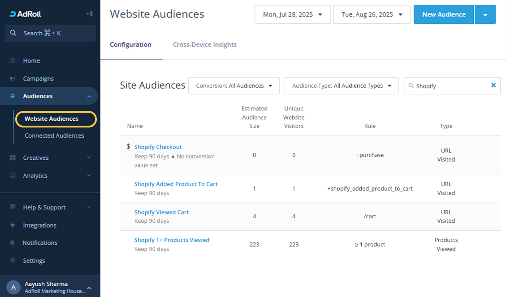This screenshot has width=507, height=297.
Task: Click the Home house icon
Action: point(13,61)
